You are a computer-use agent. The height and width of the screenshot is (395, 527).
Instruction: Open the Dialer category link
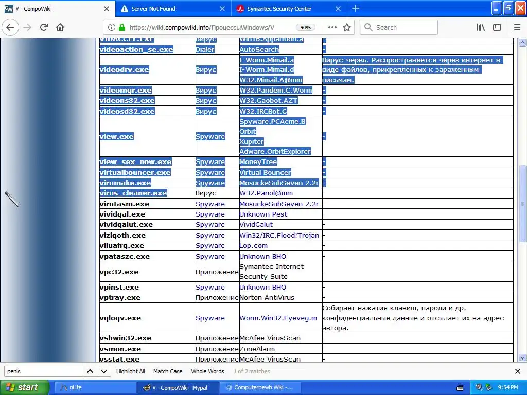click(205, 49)
